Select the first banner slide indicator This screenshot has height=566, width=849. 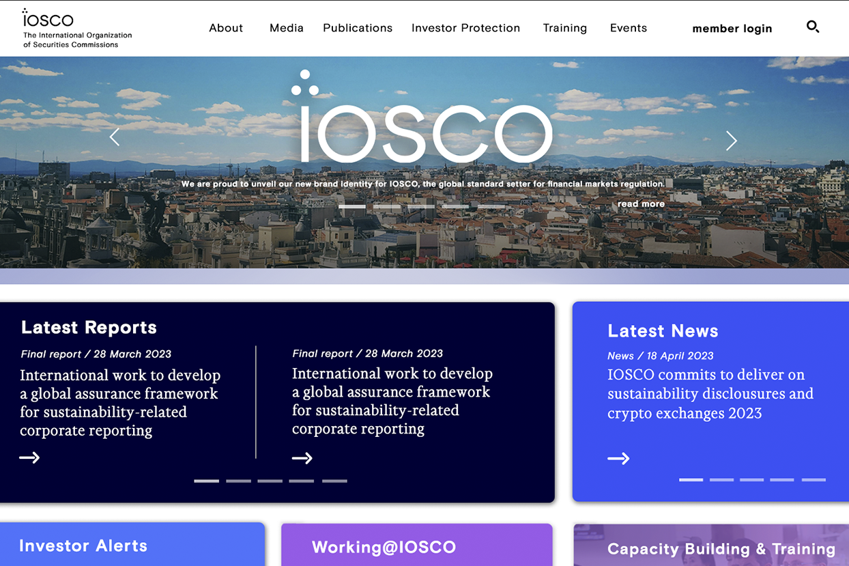pyautogui.click(x=352, y=206)
